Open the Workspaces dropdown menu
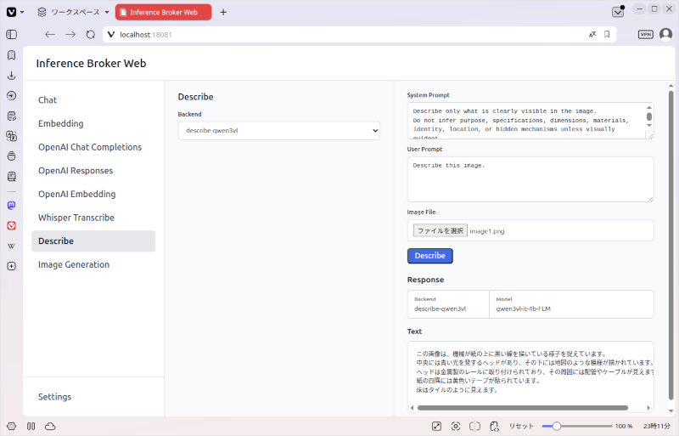This screenshot has width=679, height=436. pyautogui.click(x=73, y=12)
